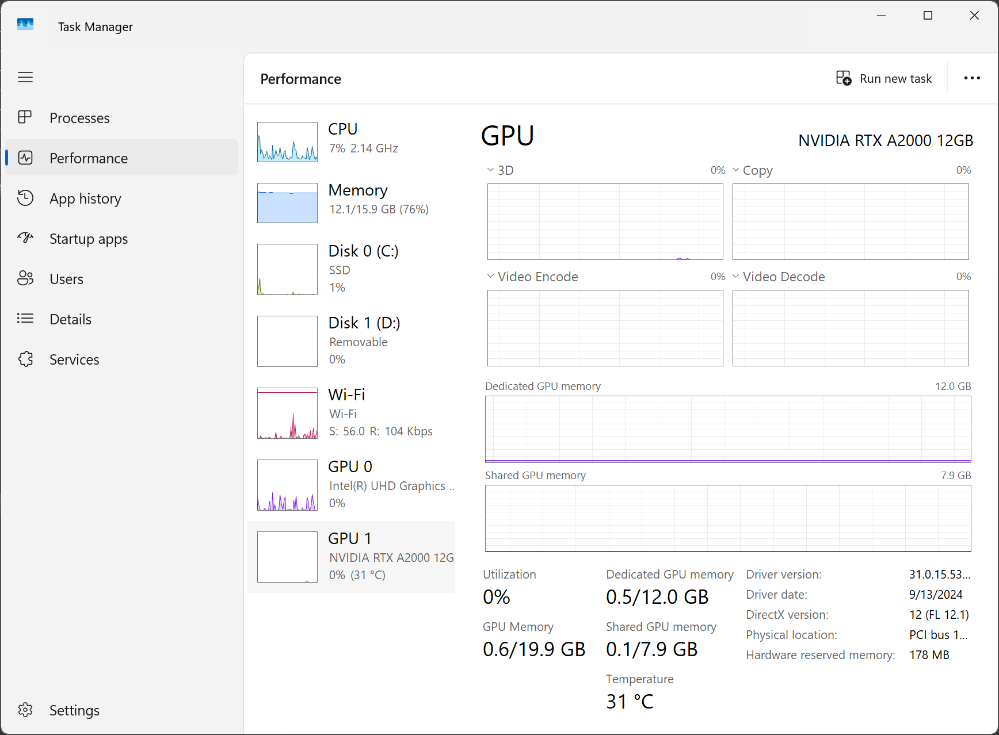The width and height of the screenshot is (999, 735).
Task: Click the 0.1/7.9 GB shared memory value
Action: coord(651,649)
